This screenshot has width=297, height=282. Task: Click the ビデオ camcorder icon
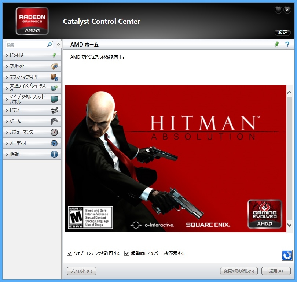[x=54, y=110]
